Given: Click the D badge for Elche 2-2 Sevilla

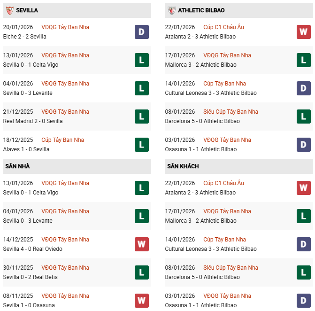Looking at the screenshot, I should point(141,32).
